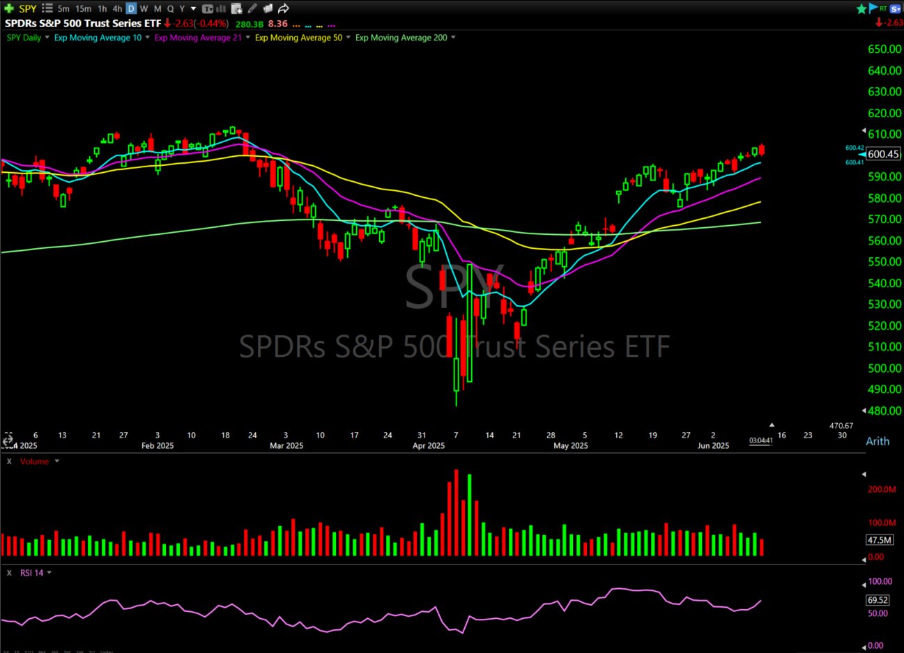Click the green star favorite icon
The width and height of the screenshot is (904, 653).
[x=861, y=8]
